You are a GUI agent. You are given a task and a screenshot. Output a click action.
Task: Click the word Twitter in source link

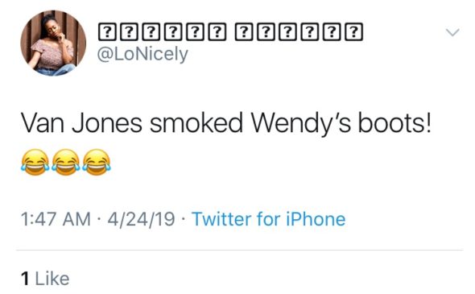point(221,219)
